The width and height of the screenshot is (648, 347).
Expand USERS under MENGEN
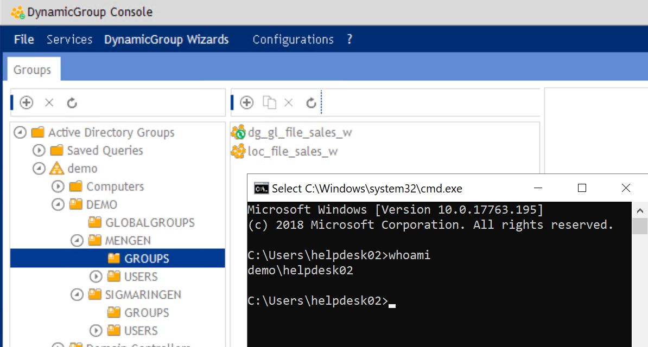coord(96,277)
